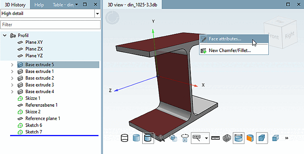Click the play rotation animation icon

pyautogui.click(x=185, y=138)
